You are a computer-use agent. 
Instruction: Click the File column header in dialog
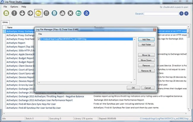click(x=40, y=34)
